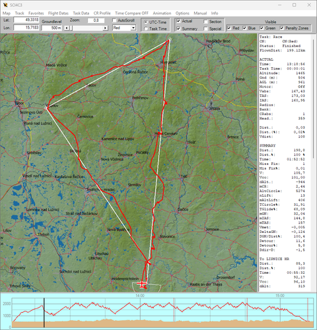Open the Track menu
This screenshot has width=317, height=330.
pos(19,13)
